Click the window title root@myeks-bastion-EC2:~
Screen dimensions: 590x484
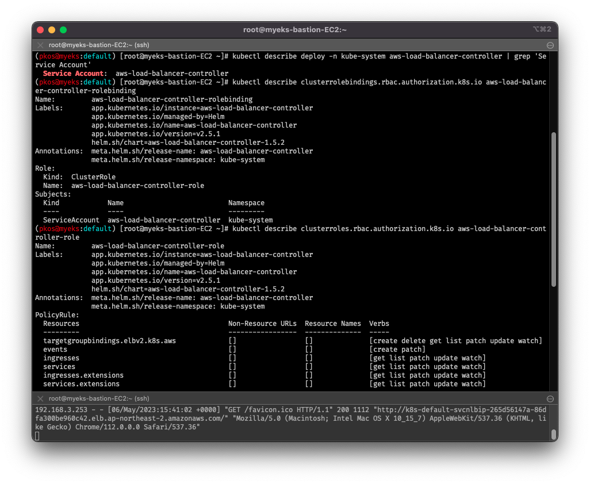click(x=295, y=30)
